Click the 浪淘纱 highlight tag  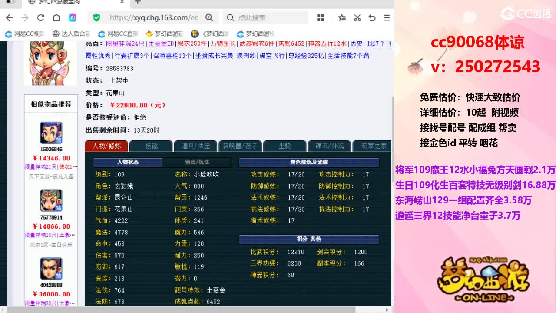click(x=246, y=56)
